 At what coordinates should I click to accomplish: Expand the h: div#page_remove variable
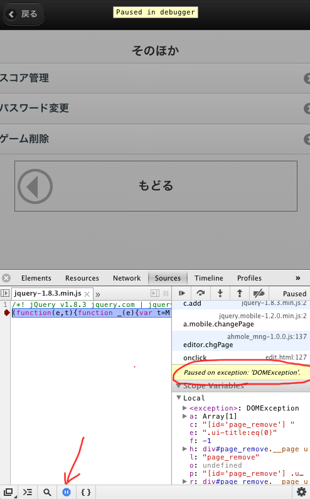point(184,449)
